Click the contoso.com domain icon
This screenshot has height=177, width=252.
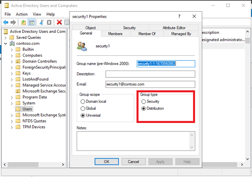click(x=12, y=43)
